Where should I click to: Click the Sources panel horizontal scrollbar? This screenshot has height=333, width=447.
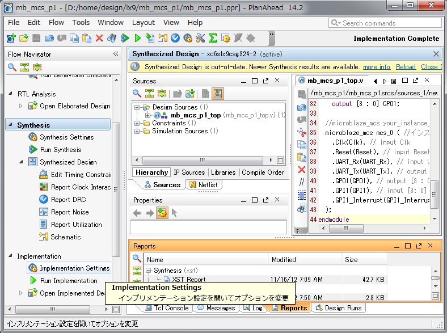click(203, 160)
